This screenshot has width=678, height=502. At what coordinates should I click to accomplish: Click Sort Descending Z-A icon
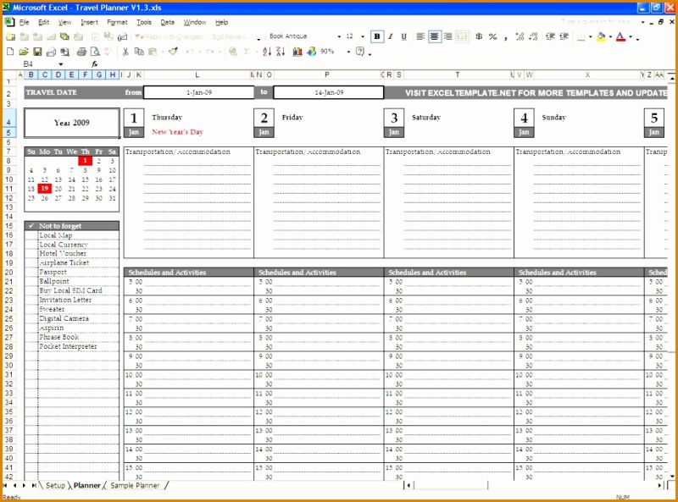tap(281, 52)
